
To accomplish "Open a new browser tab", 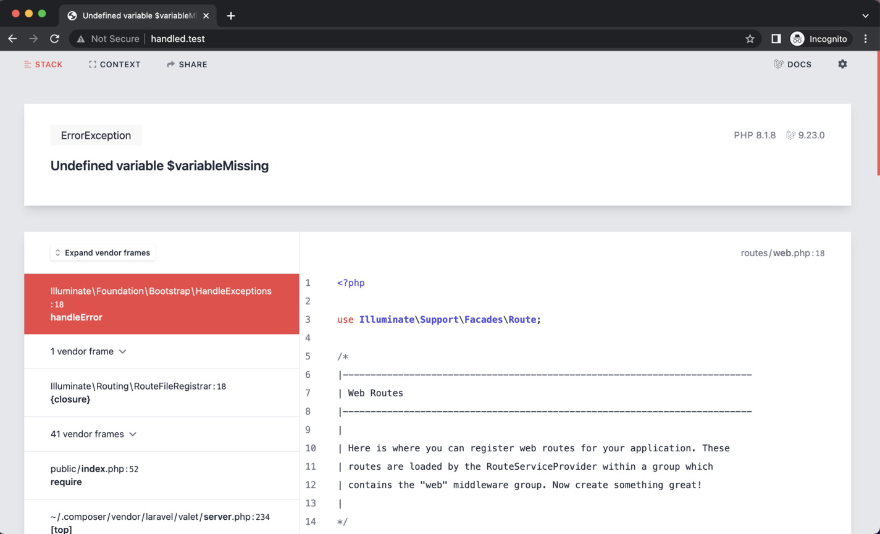I will coord(231,15).
